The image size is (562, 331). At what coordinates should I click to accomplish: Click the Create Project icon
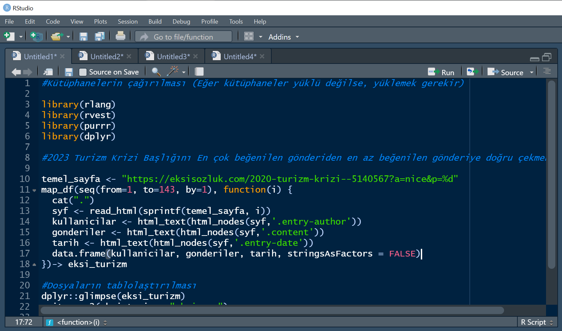tap(36, 36)
